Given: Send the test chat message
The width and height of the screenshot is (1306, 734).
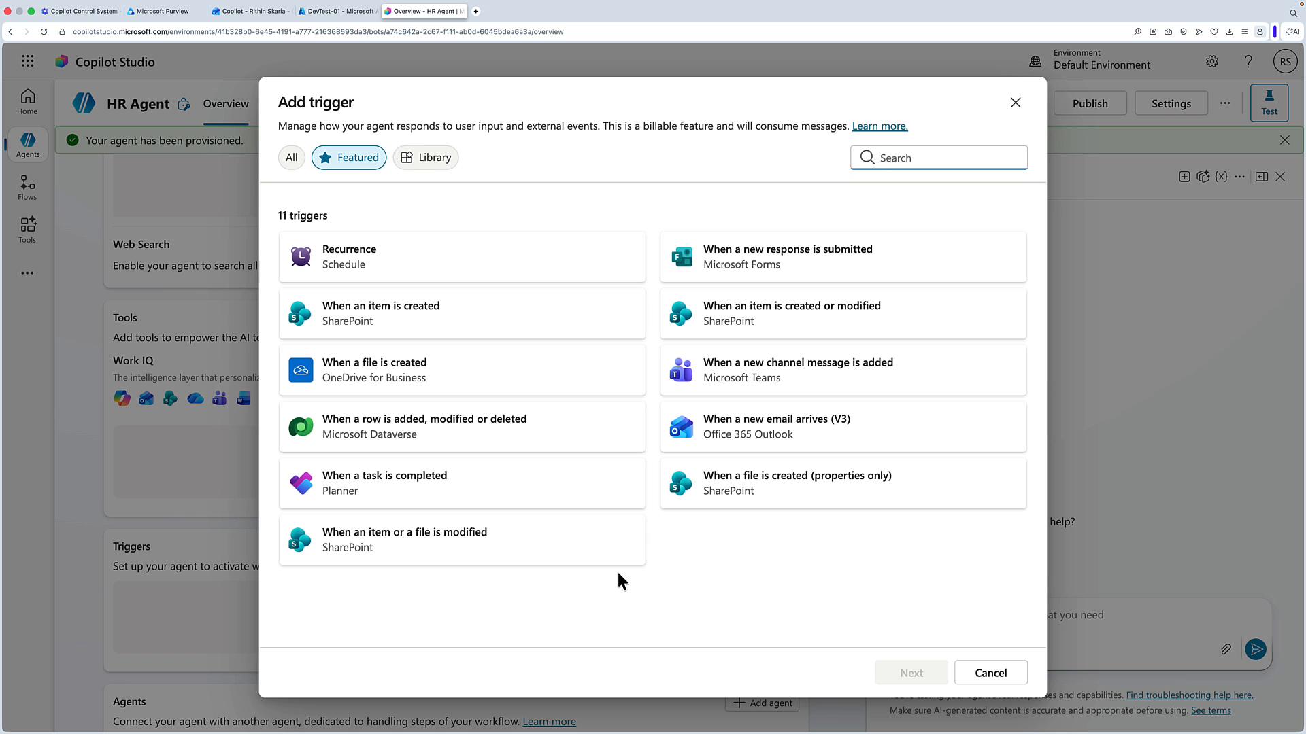Looking at the screenshot, I should (x=1256, y=650).
